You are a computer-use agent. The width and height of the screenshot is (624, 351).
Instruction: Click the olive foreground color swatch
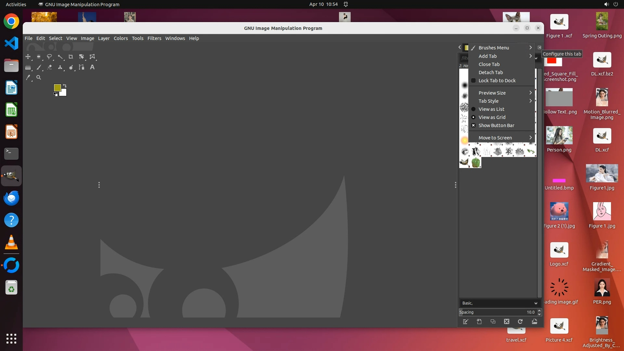(x=57, y=88)
